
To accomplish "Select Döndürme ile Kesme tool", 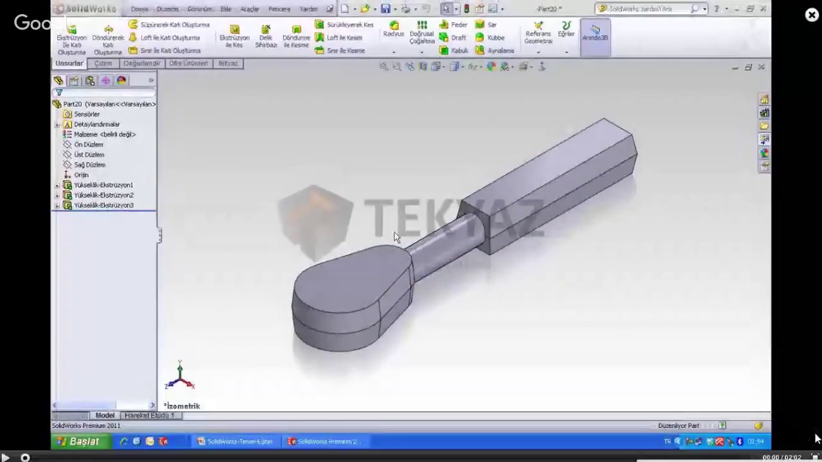I will click(296, 37).
